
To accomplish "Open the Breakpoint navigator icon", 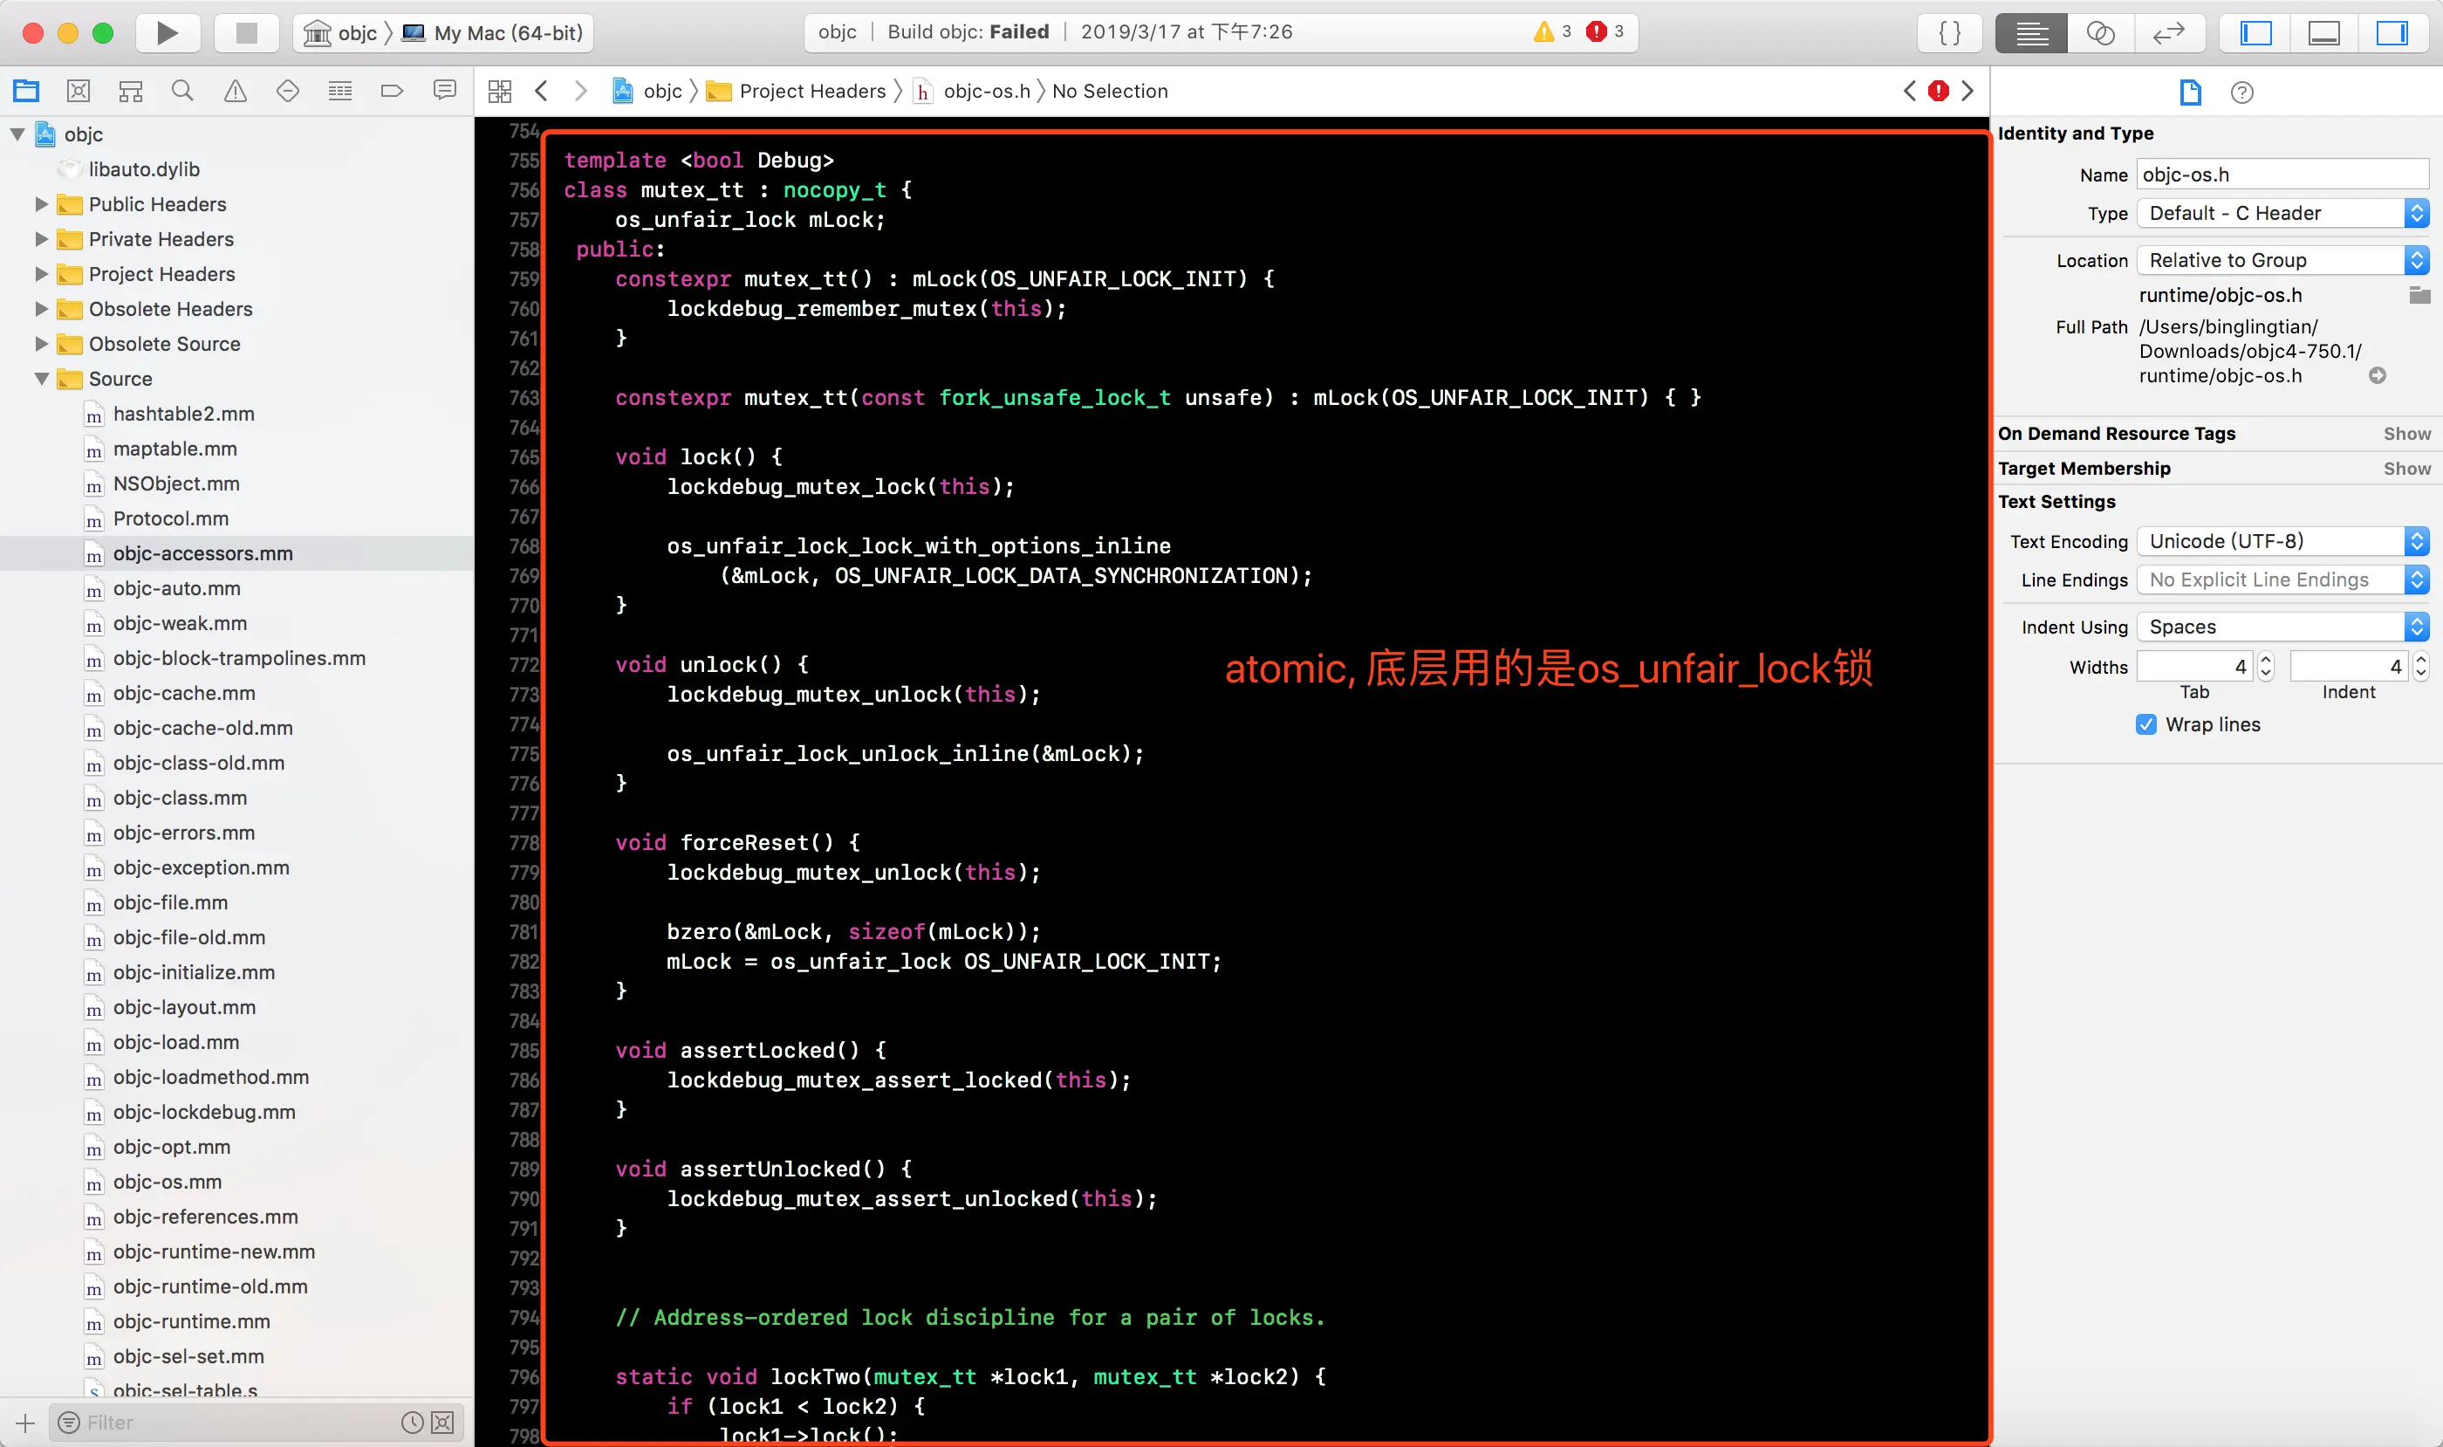I will (392, 91).
